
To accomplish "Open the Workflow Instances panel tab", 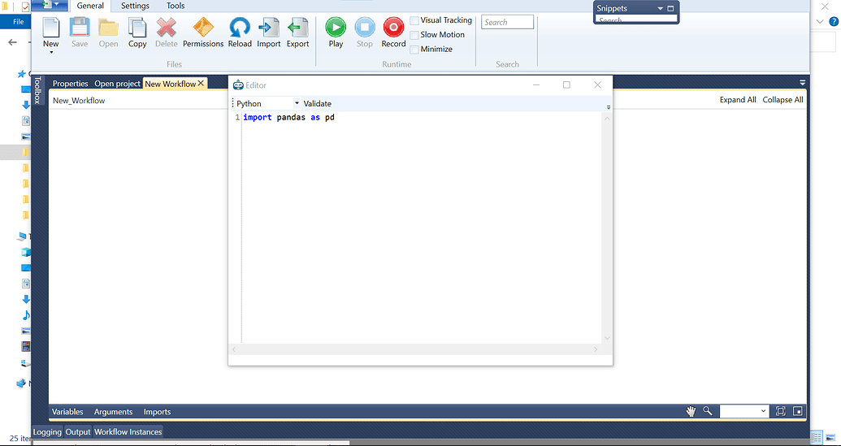I will point(128,431).
